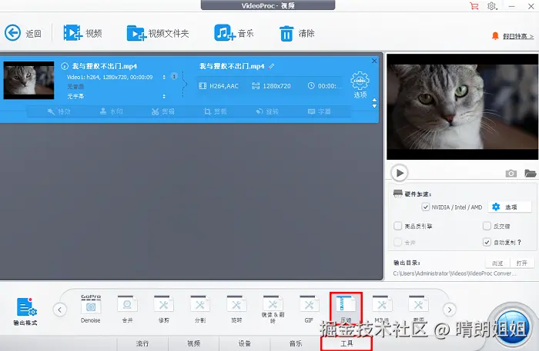539x351 pixels.
Task: Click the video track count badge 1
Action: point(174,77)
